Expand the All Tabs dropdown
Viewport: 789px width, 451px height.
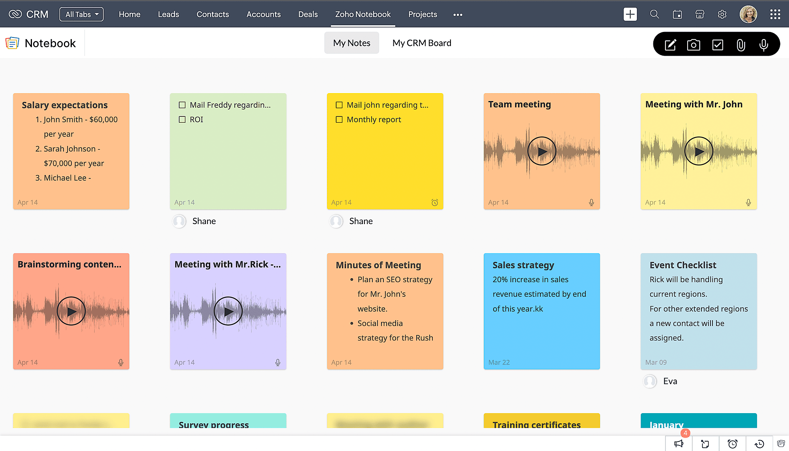(x=82, y=15)
